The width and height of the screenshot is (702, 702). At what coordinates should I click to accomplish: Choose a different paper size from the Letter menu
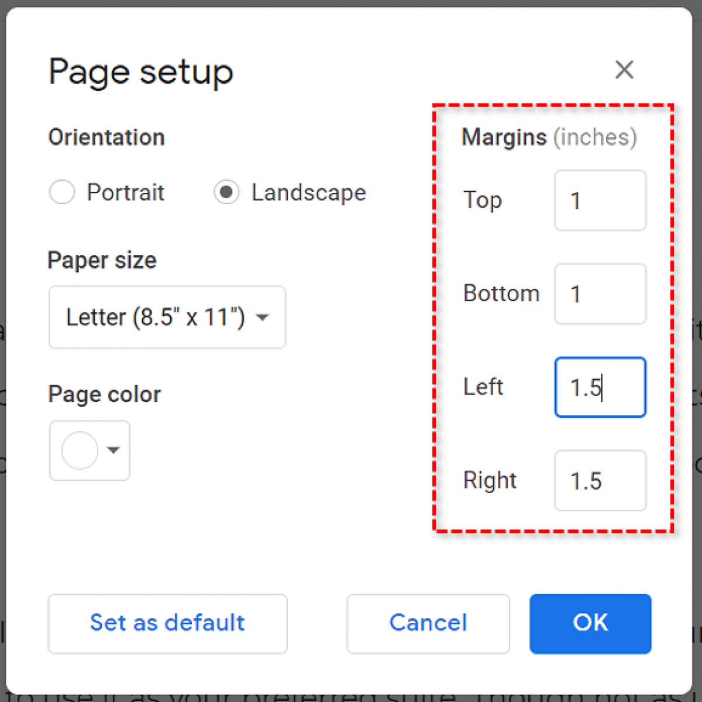point(167,317)
